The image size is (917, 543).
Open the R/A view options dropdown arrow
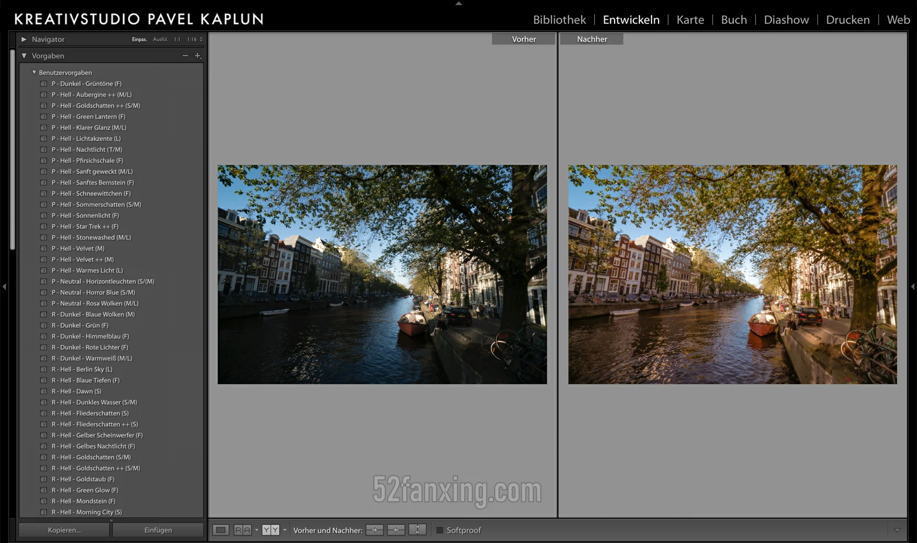pos(256,530)
